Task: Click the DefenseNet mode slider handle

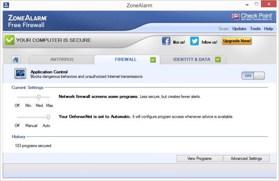Action: tap(48, 117)
